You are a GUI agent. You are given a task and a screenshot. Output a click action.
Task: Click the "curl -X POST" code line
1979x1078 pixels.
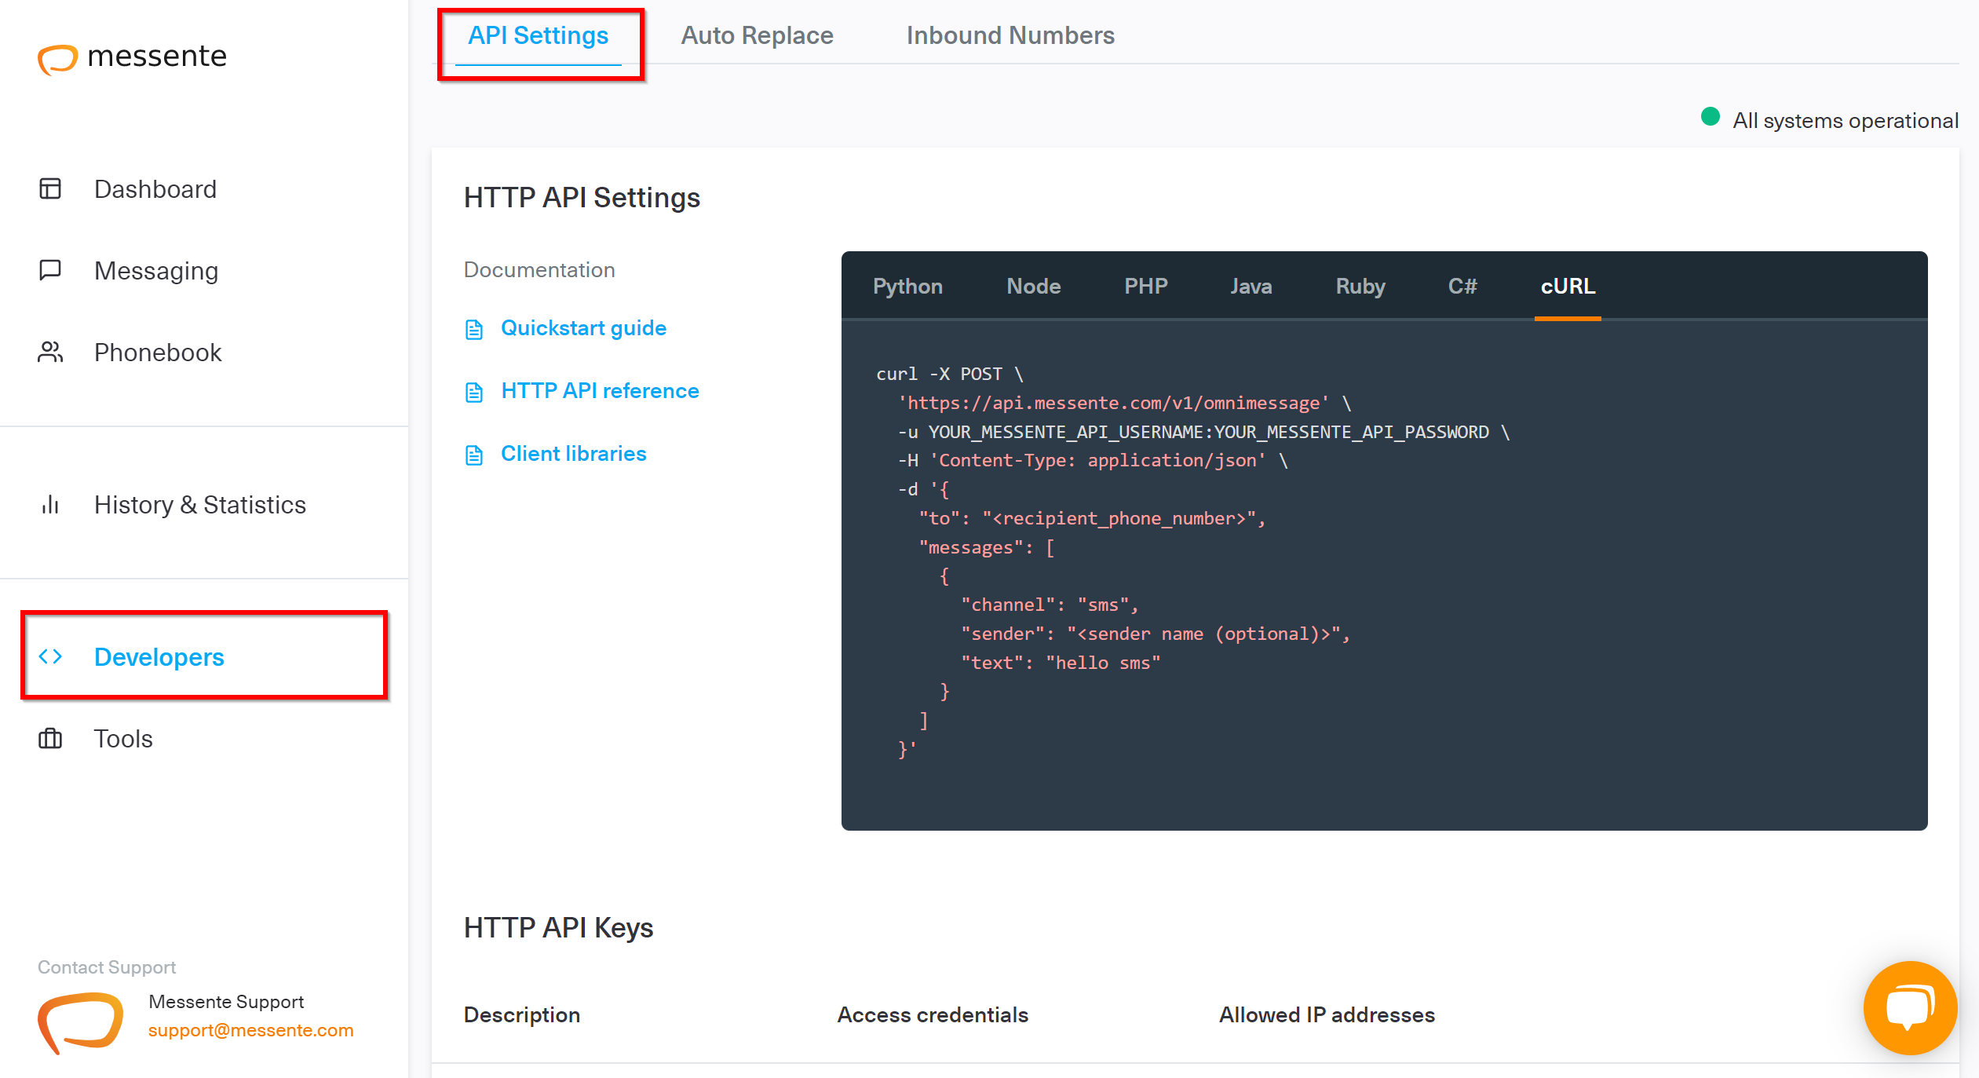tap(949, 375)
